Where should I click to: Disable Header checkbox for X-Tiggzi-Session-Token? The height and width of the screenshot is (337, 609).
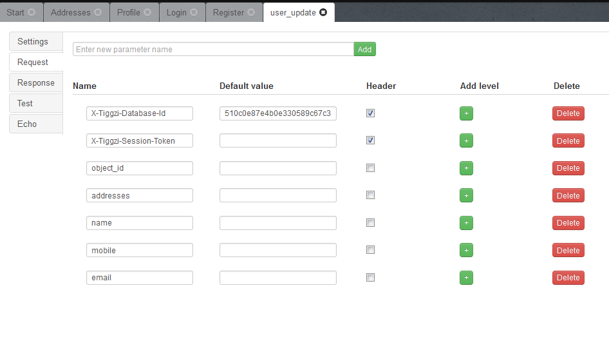coord(370,140)
